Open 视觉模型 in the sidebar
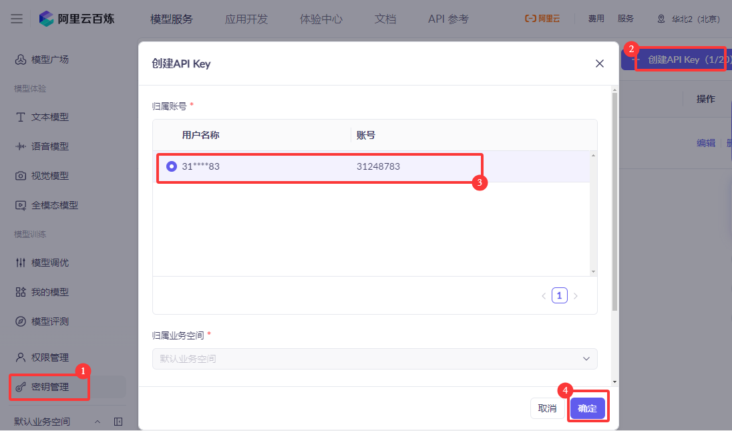Image resolution: width=732 pixels, height=431 pixels. [49, 176]
